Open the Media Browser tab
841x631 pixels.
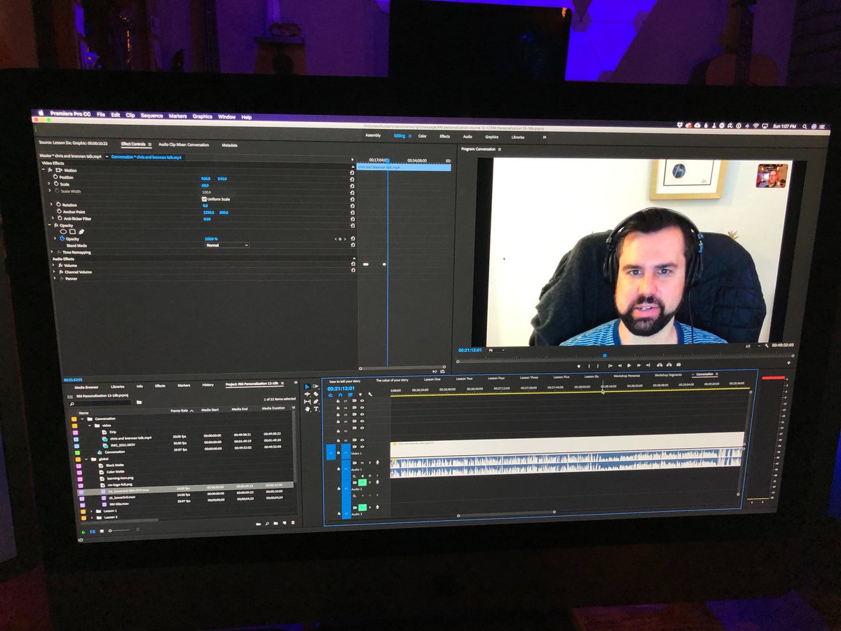point(86,387)
